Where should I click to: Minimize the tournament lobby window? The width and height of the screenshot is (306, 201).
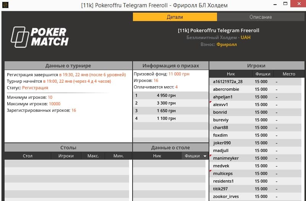[x=275, y=4]
